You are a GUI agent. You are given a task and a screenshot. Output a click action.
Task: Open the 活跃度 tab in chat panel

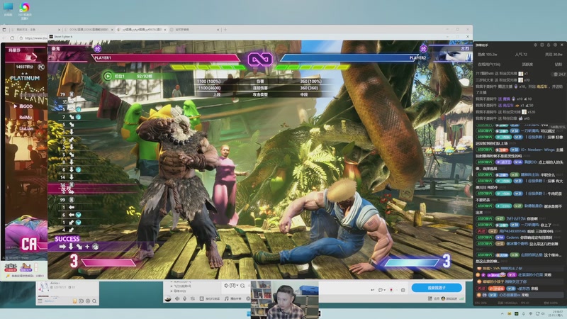point(527,65)
